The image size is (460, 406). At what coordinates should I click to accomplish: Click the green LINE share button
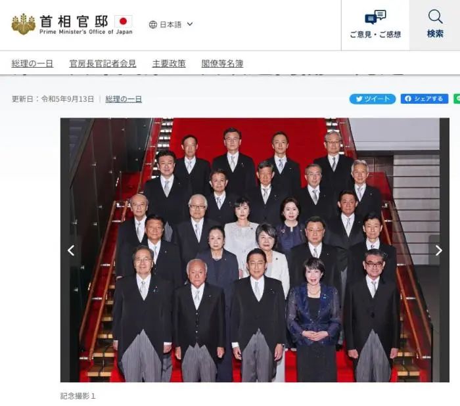click(x=457, y=99)
